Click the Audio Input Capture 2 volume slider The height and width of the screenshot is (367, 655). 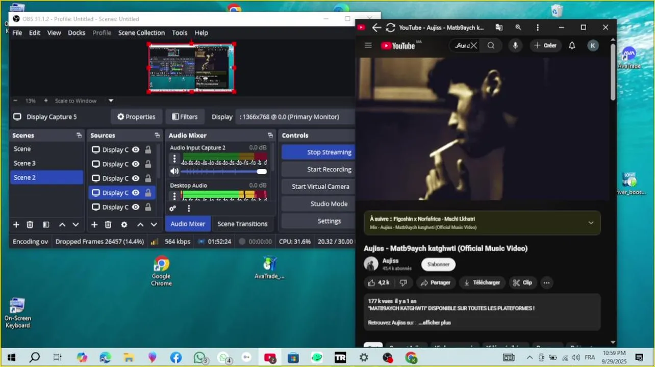(x=224, y=171)
